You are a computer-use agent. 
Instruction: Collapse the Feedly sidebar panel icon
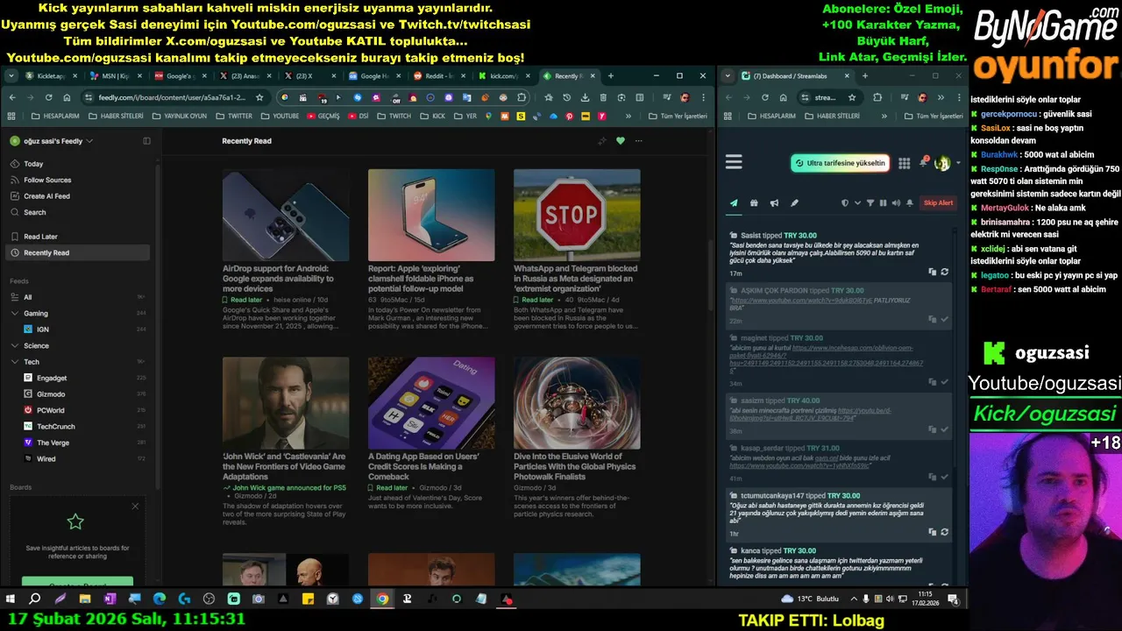(146, 141)
